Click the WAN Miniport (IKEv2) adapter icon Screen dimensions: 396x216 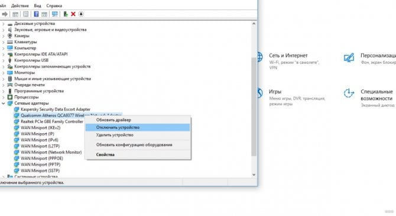pos(17,128)
